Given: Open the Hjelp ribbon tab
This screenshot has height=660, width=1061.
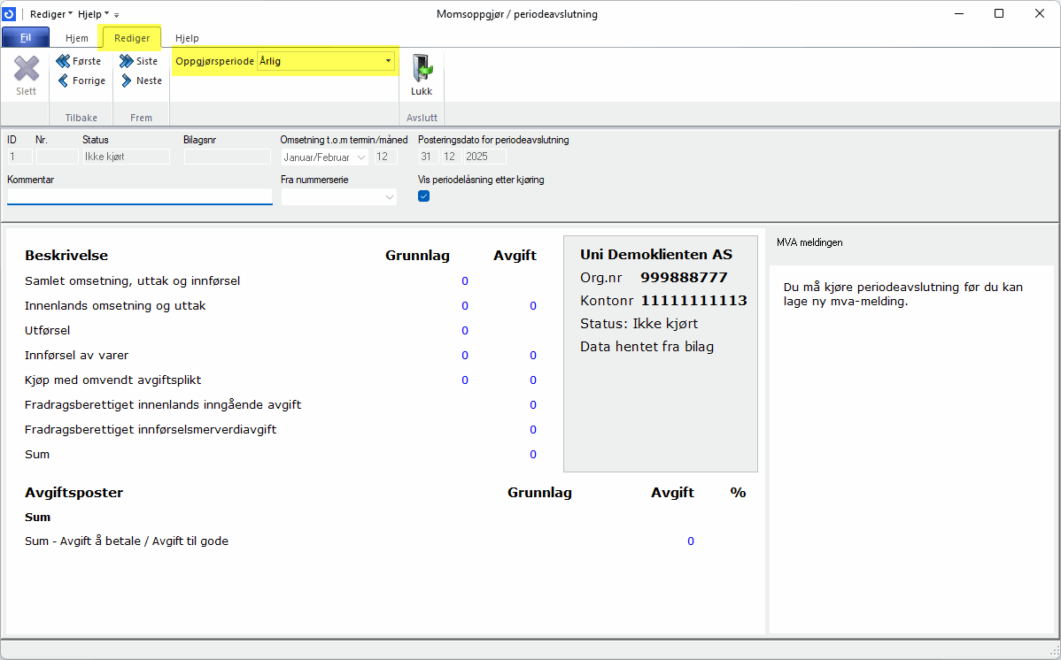Looking at the screenshot, I should tap(187, 38).
